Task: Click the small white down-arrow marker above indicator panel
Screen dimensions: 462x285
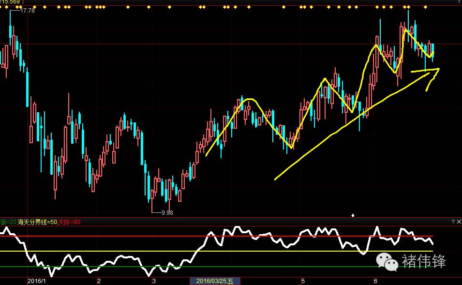Action: tap(353, 216)
